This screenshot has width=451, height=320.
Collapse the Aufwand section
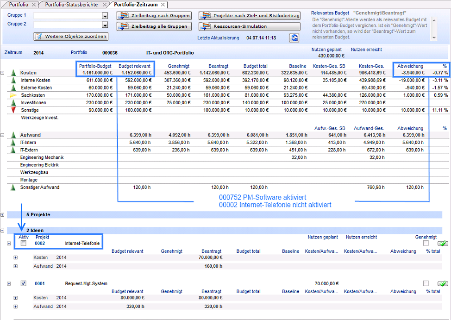2,135
